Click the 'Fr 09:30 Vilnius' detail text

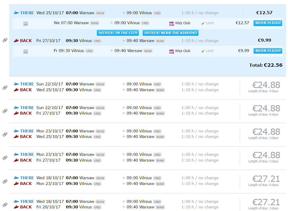69,51
